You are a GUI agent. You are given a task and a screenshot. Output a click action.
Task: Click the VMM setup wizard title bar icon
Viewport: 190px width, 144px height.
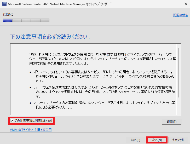[4, 4]
